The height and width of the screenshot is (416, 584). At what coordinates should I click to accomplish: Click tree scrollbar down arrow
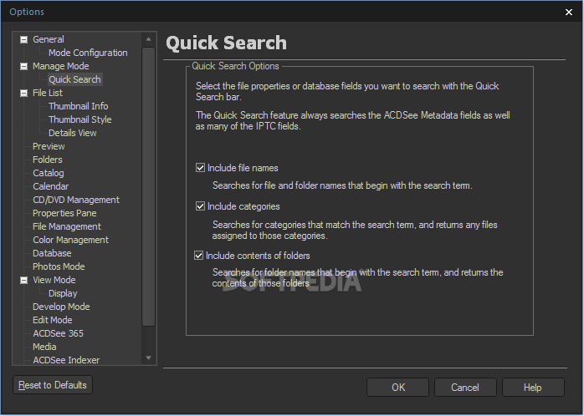[x=148, y=358]
